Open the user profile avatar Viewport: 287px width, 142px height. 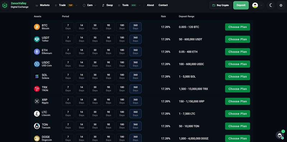tap(255, 5)
